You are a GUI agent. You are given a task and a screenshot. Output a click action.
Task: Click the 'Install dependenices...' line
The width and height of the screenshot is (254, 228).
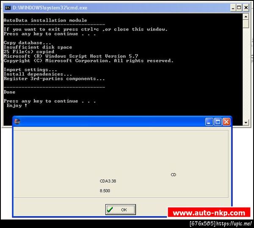(38, 74)
